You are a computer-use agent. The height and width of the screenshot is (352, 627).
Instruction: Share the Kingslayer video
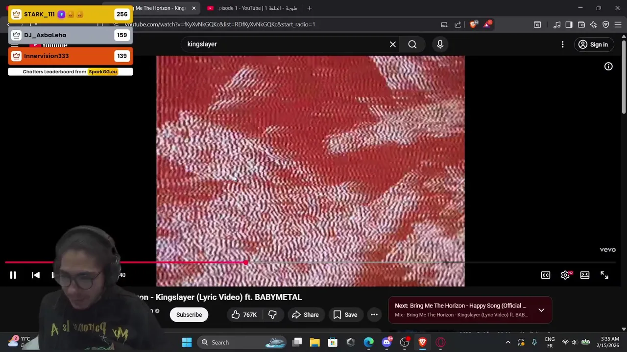point(305,315)
